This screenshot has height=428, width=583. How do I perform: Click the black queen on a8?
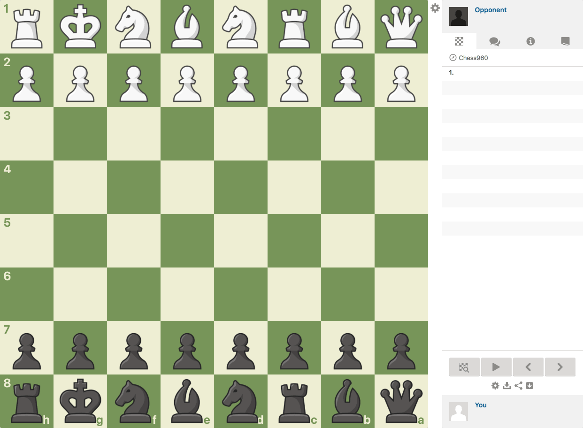pyautogui.click(x=401, y=401)
